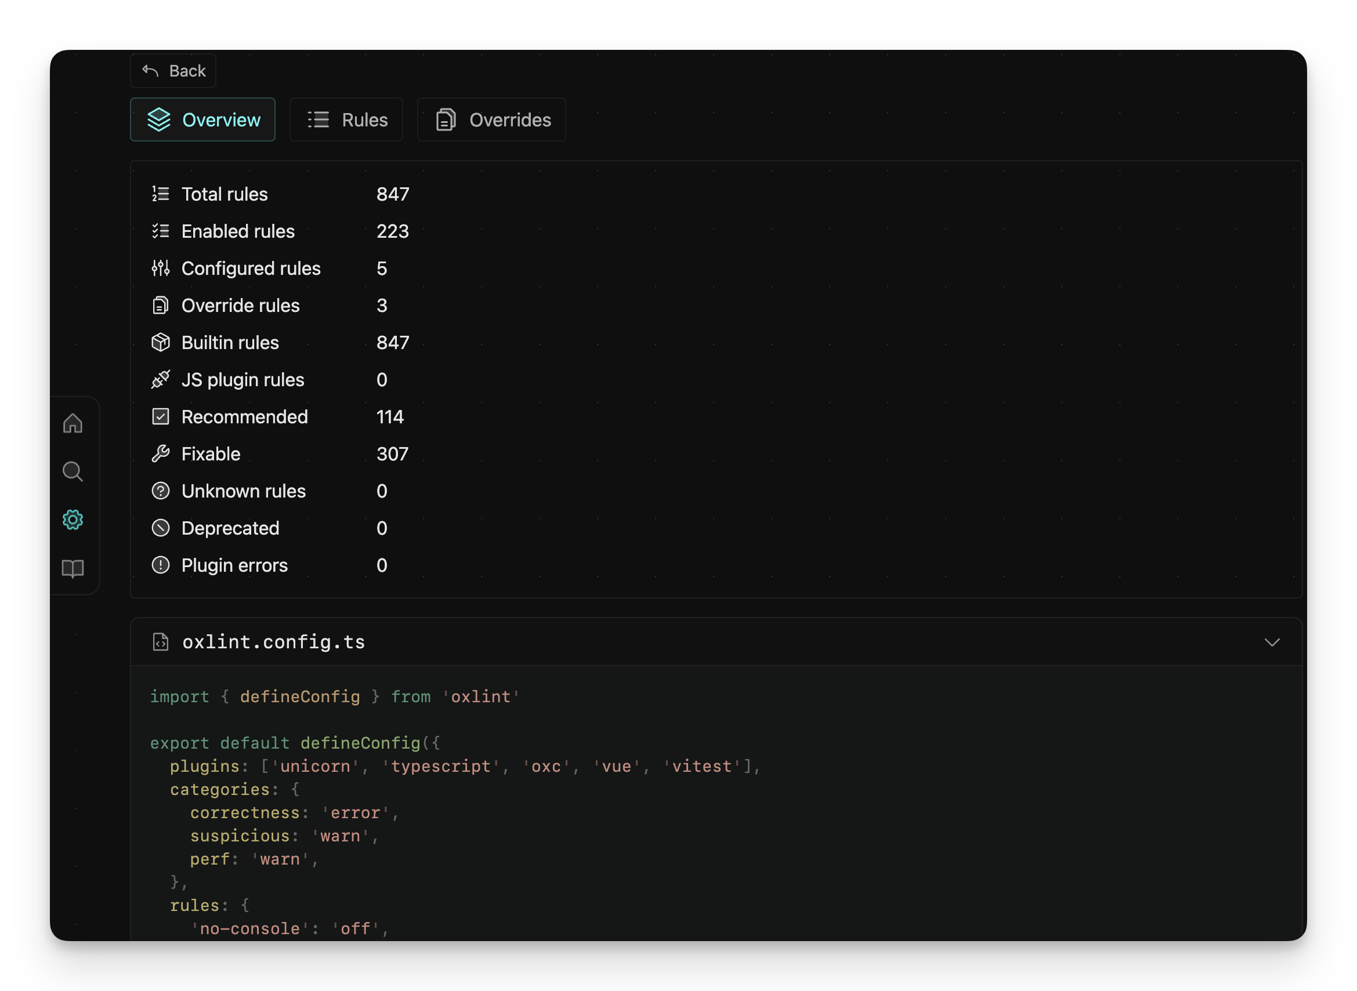
Task: Click the 'perf' key in code
Action: [210, 859]
